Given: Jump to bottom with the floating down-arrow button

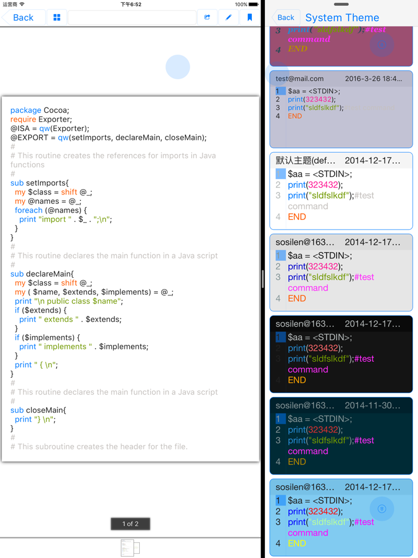Looking at the screenshot, I should tap(382, 509).
